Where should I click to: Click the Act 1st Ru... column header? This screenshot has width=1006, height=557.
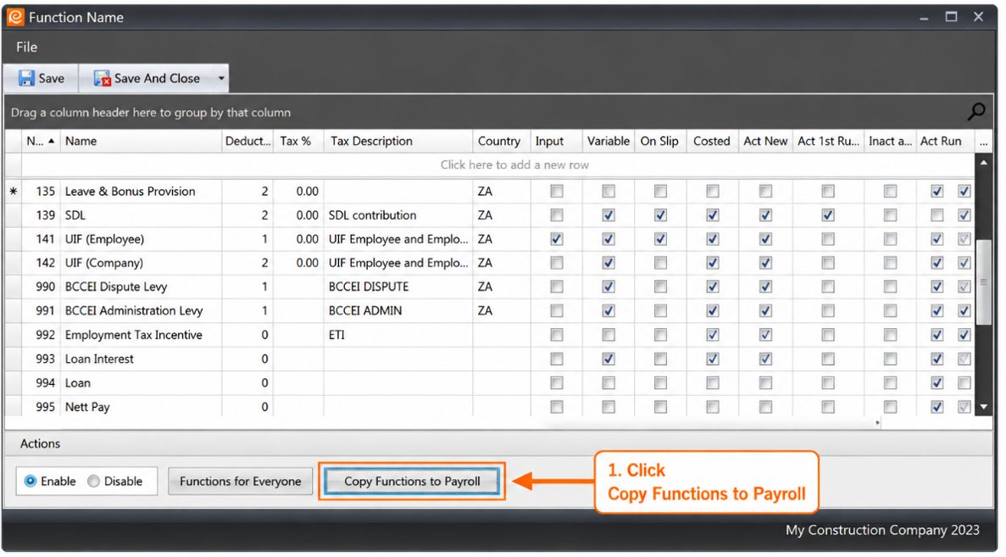pyautogui.click(x=828, y=142)
